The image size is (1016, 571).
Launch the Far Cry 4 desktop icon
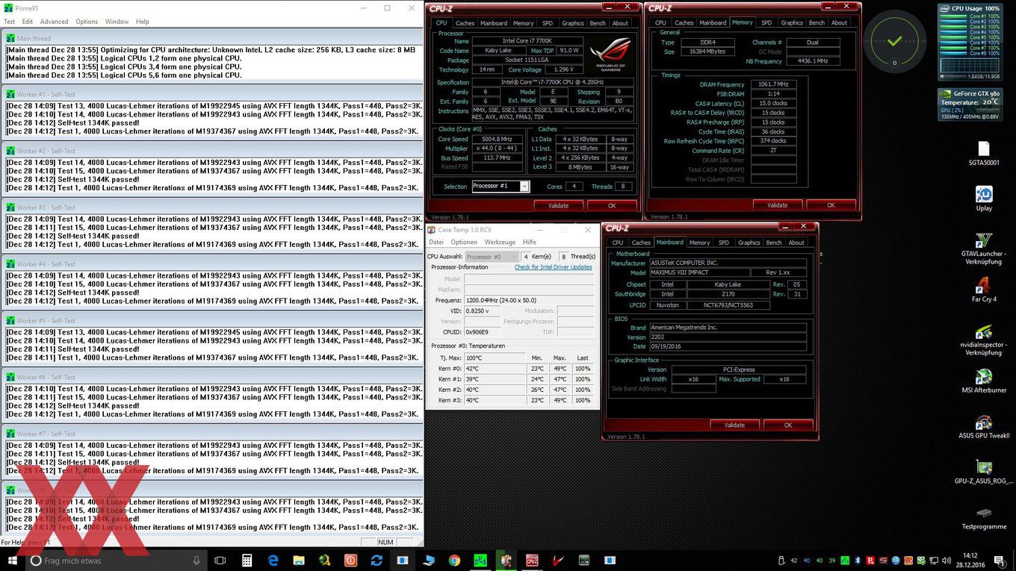[984, 290]
